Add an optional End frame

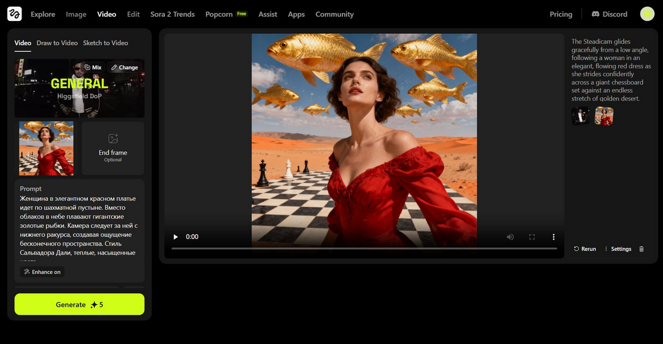(113, 149)
